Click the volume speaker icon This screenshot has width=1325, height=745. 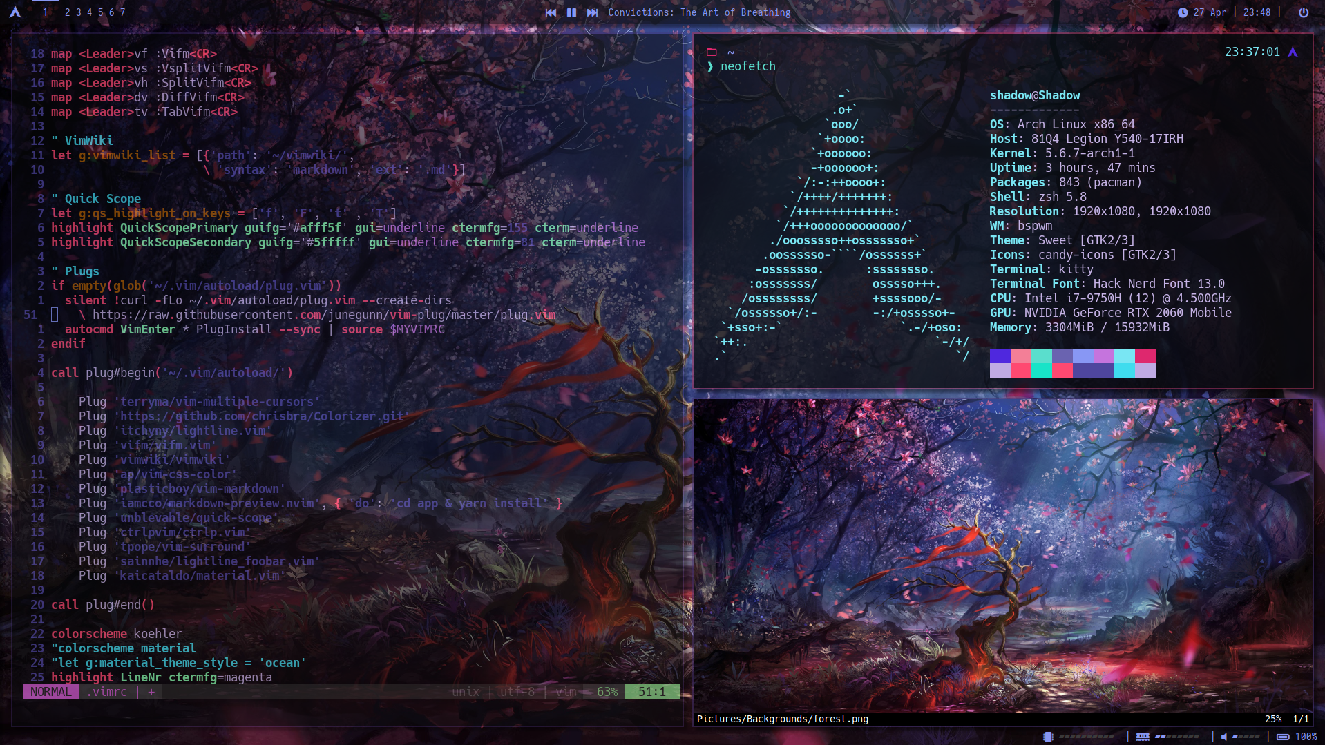point(1224,737)
